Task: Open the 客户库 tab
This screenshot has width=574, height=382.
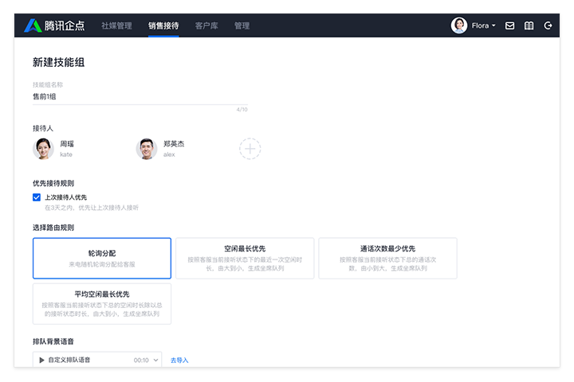Action: point(206,25)
